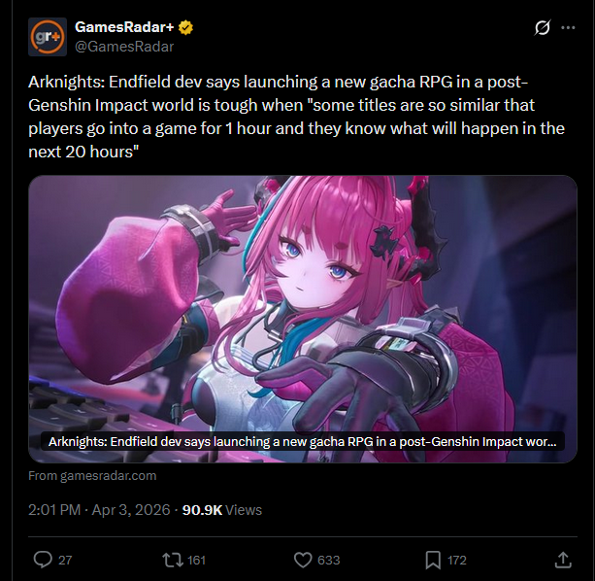595x581 pixels.
Task: Follow the From gamesradar.com link
Action: tap(92, 475)
